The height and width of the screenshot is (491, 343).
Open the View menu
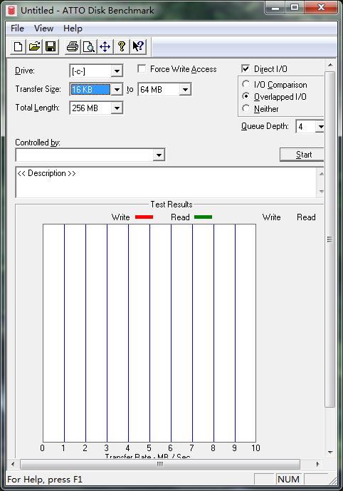44,29
